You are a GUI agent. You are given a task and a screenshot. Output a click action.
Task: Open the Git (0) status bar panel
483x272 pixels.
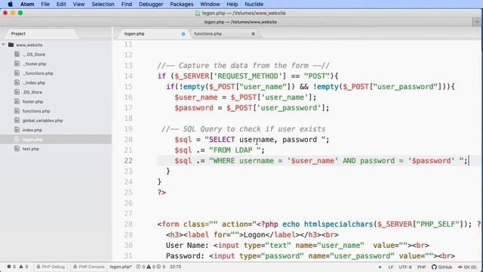click(467, 267)
